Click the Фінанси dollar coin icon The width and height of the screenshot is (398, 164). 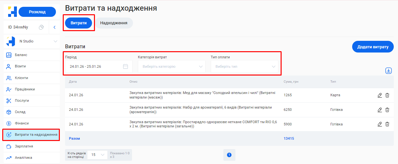click(9, 123)
